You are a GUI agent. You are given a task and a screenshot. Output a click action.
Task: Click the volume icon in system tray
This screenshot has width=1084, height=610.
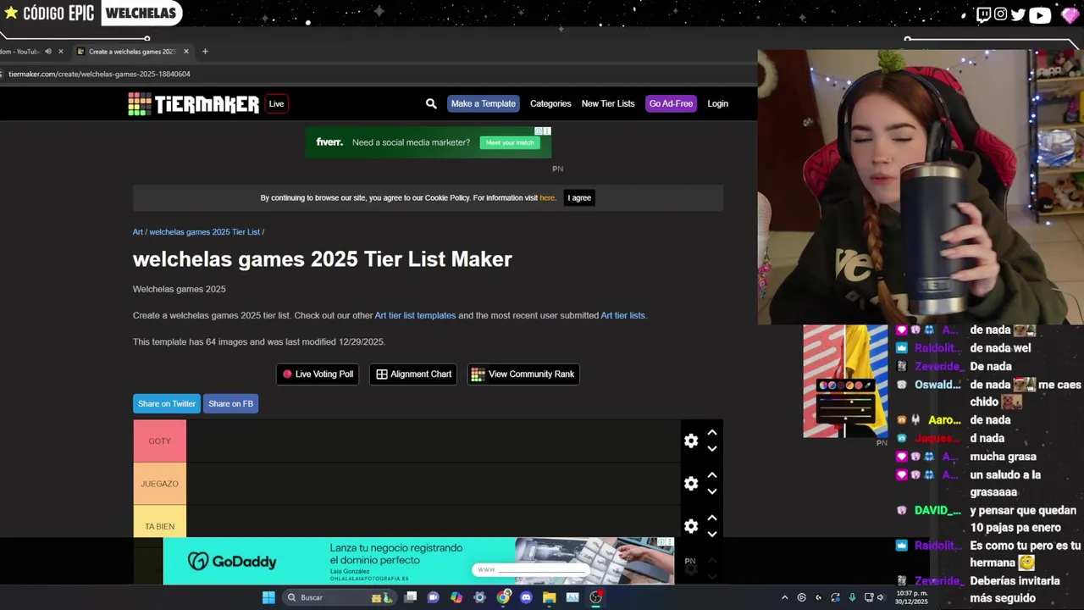pos(881,597)
